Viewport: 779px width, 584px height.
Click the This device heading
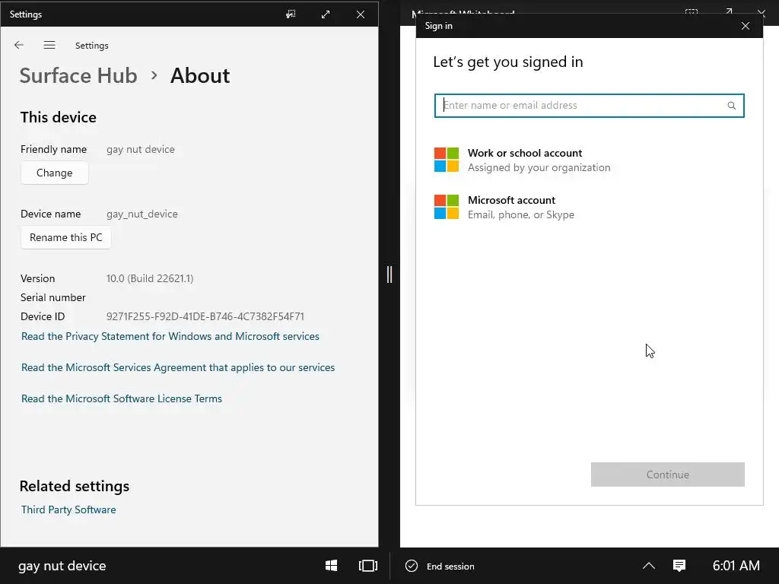pyautogui.click(x=59, y=117)
